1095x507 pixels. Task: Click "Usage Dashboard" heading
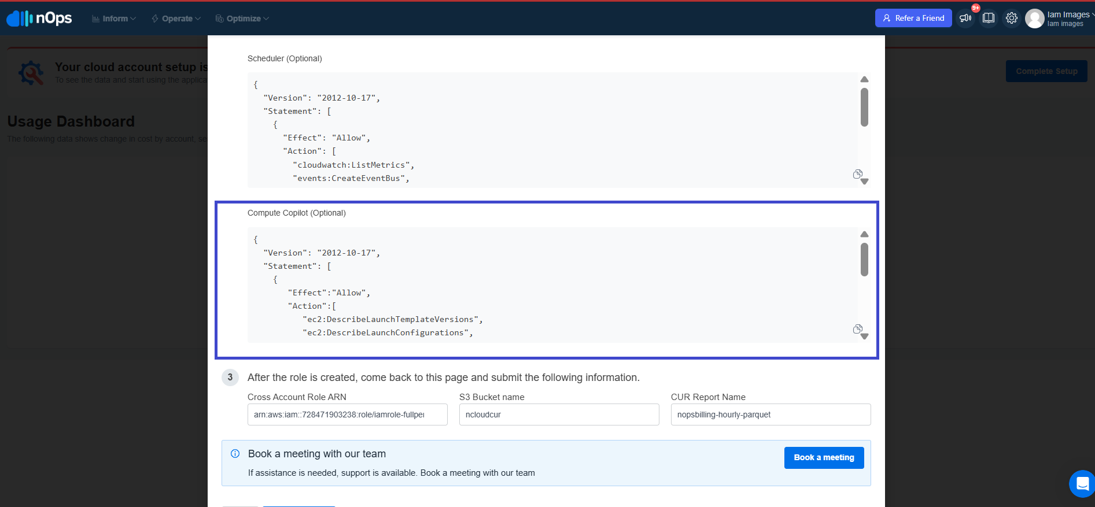[71, 121]
